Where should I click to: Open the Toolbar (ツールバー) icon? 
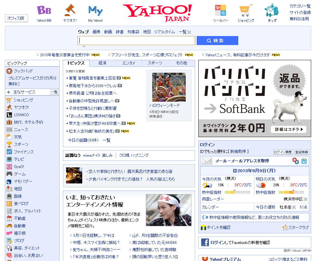coord(221,10)
